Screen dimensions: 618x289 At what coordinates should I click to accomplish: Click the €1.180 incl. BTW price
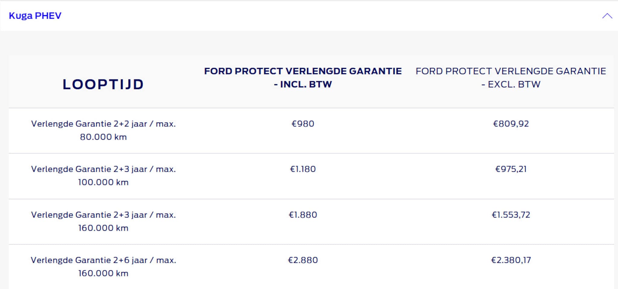[303, 169]
